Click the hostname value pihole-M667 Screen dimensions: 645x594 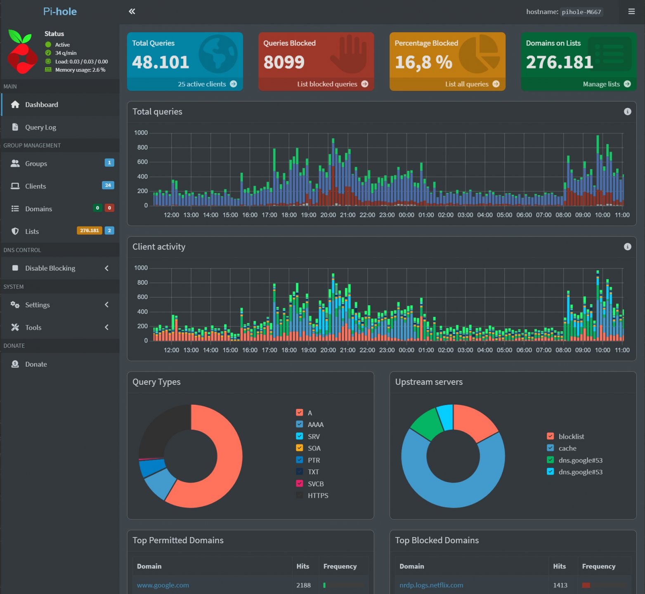click(581, 12)
